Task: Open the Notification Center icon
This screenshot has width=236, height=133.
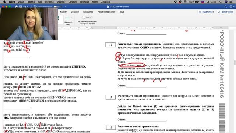Action: point(231,2)
